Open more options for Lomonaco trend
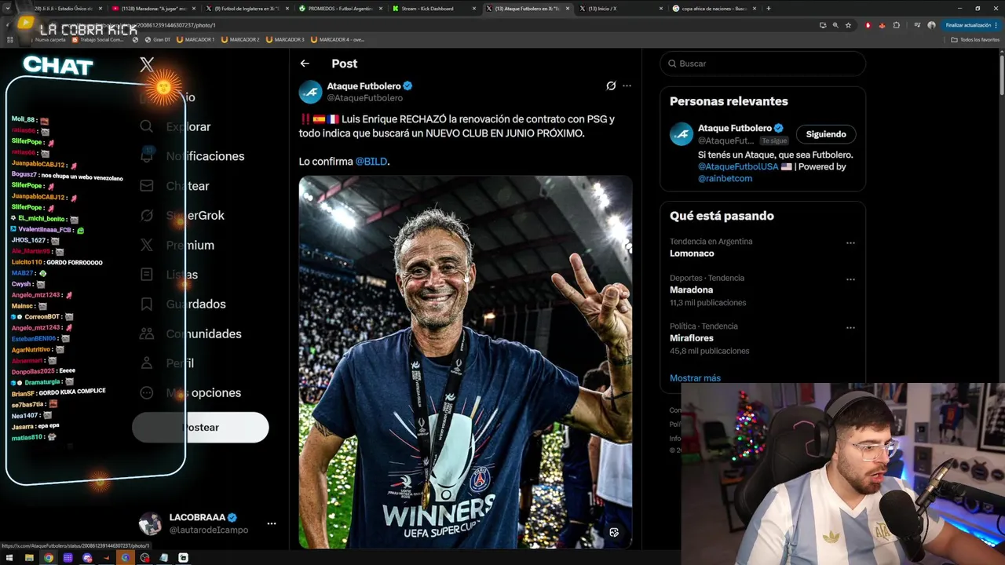 (x=850, y=242)
